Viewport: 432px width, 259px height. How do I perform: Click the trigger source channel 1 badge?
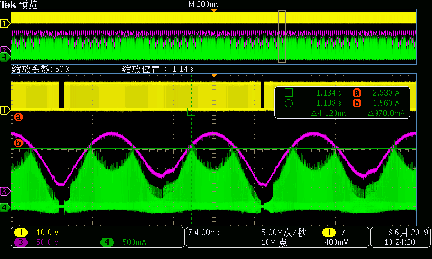pyautogui.click(x=329, y=233)
